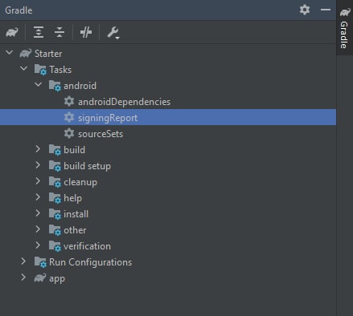Collapse the android tasks folder
Screen dimensions: 353x316
click(39, 85)
